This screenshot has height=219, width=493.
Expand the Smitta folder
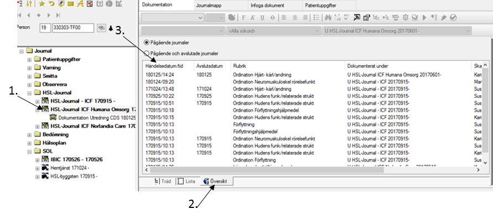(29, 76)
